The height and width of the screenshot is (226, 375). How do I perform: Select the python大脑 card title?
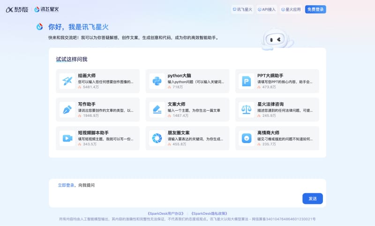coord(180,75)
